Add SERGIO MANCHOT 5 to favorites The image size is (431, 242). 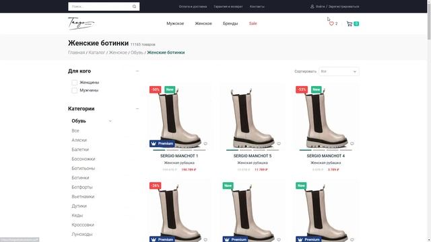[x=279, y=143]
